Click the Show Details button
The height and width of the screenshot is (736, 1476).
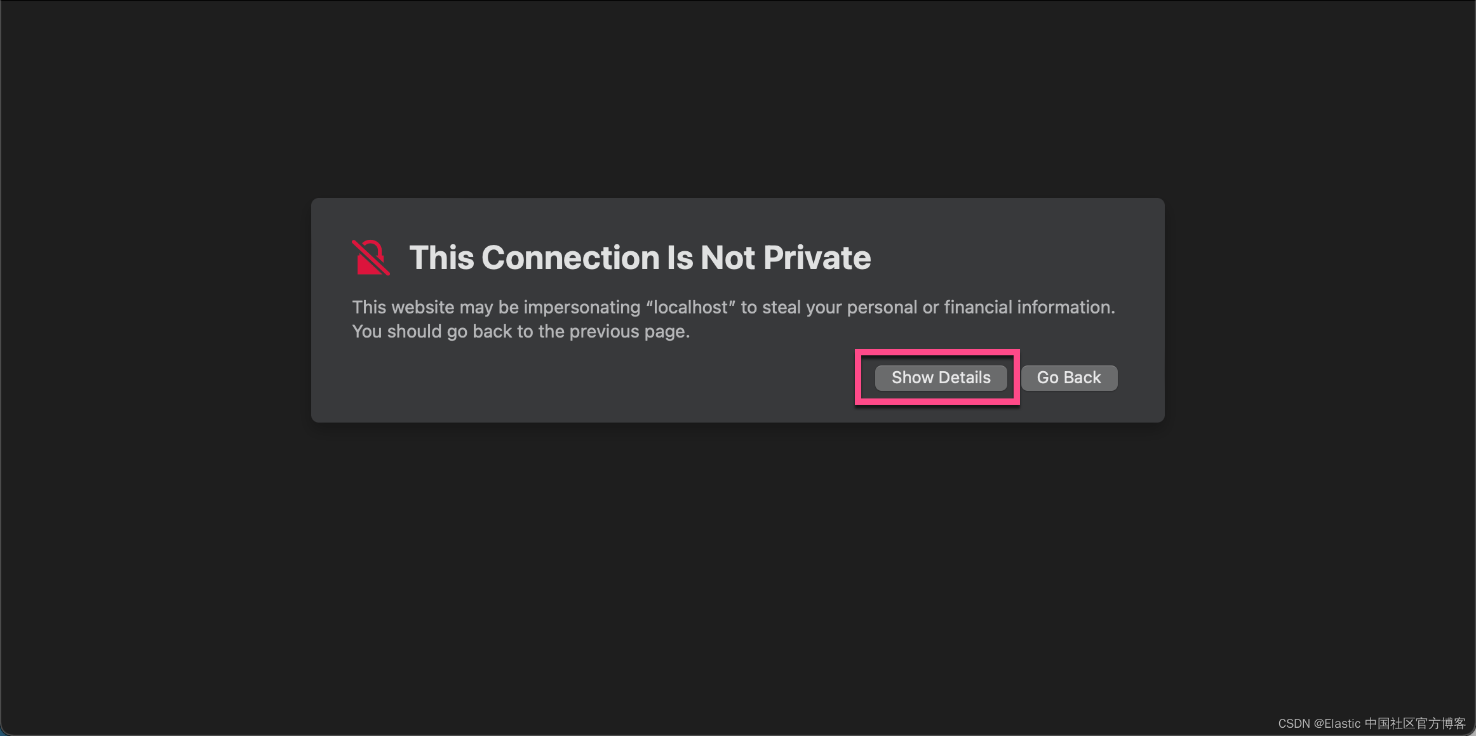point(941,378)
